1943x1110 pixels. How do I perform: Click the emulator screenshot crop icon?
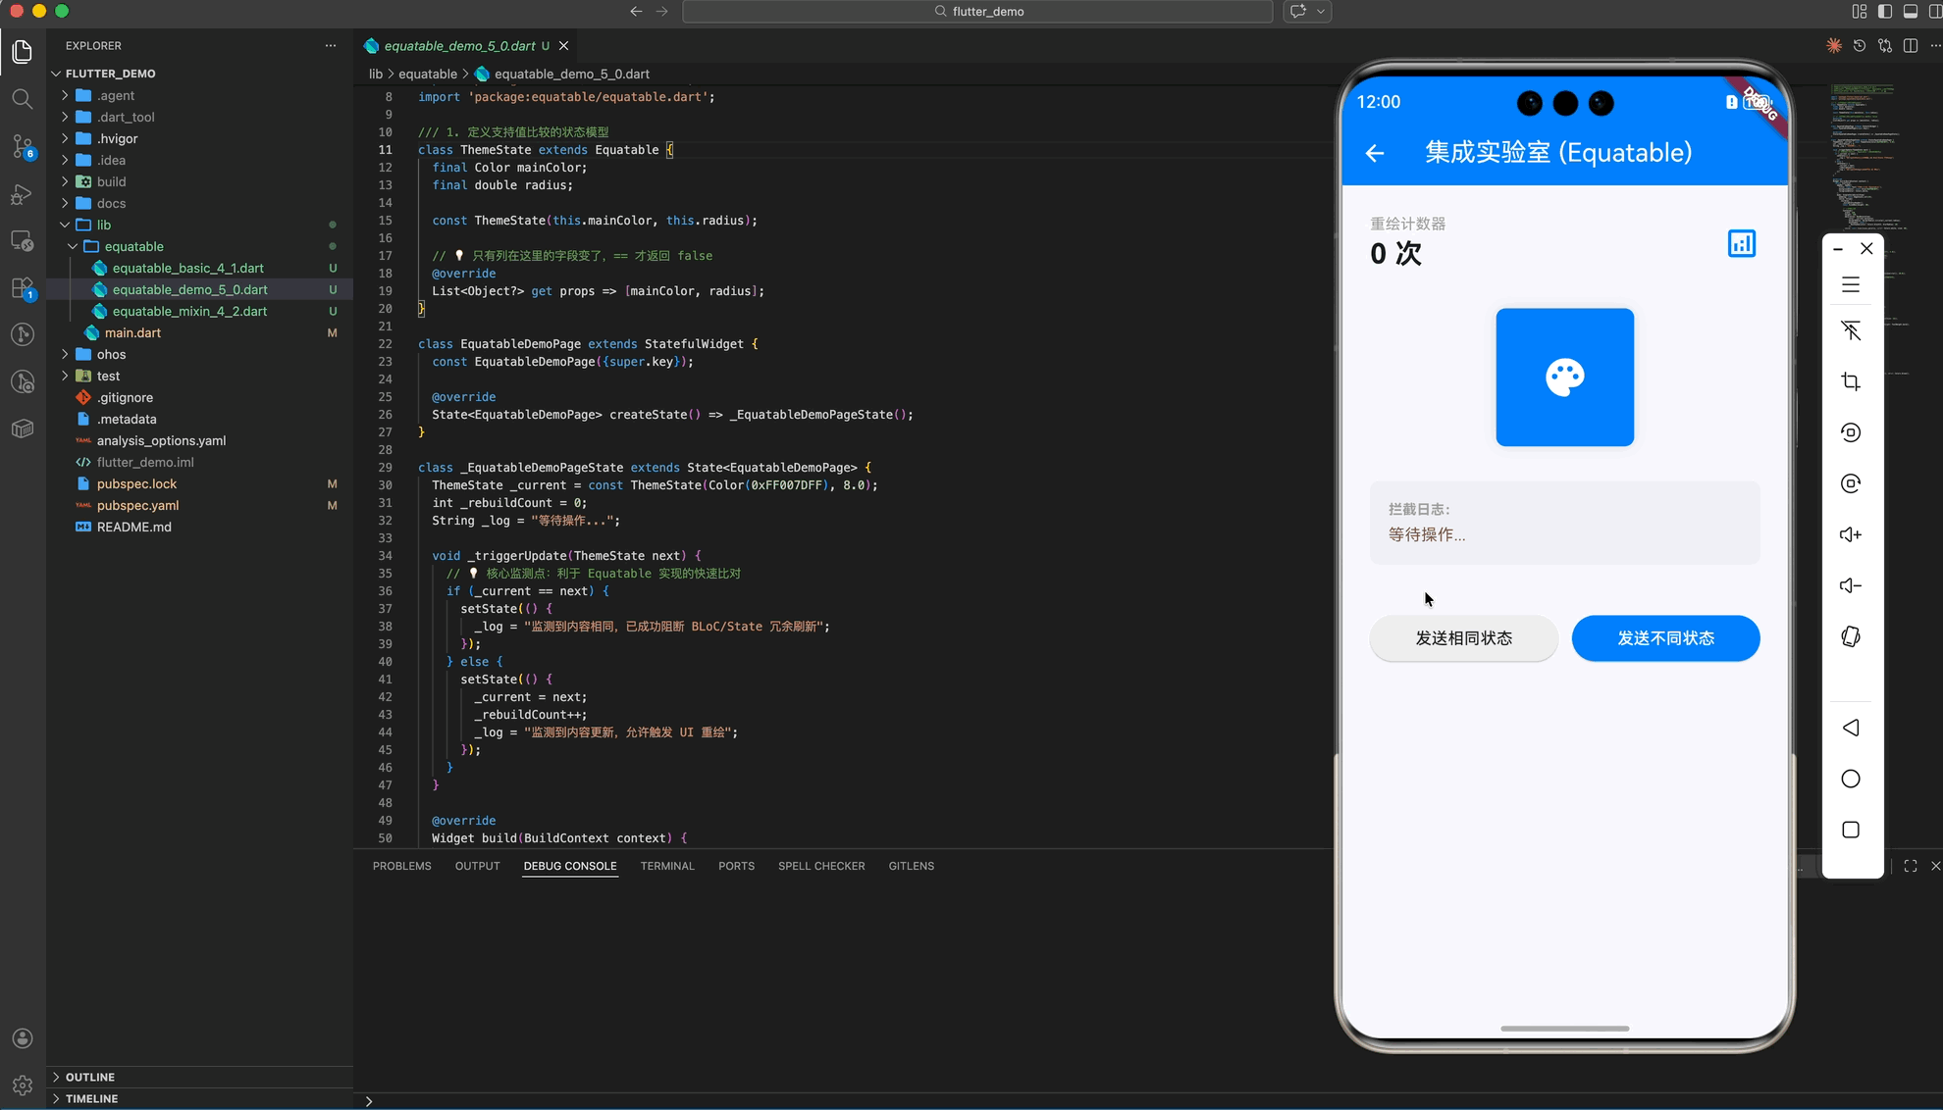tap(1850, 381)
